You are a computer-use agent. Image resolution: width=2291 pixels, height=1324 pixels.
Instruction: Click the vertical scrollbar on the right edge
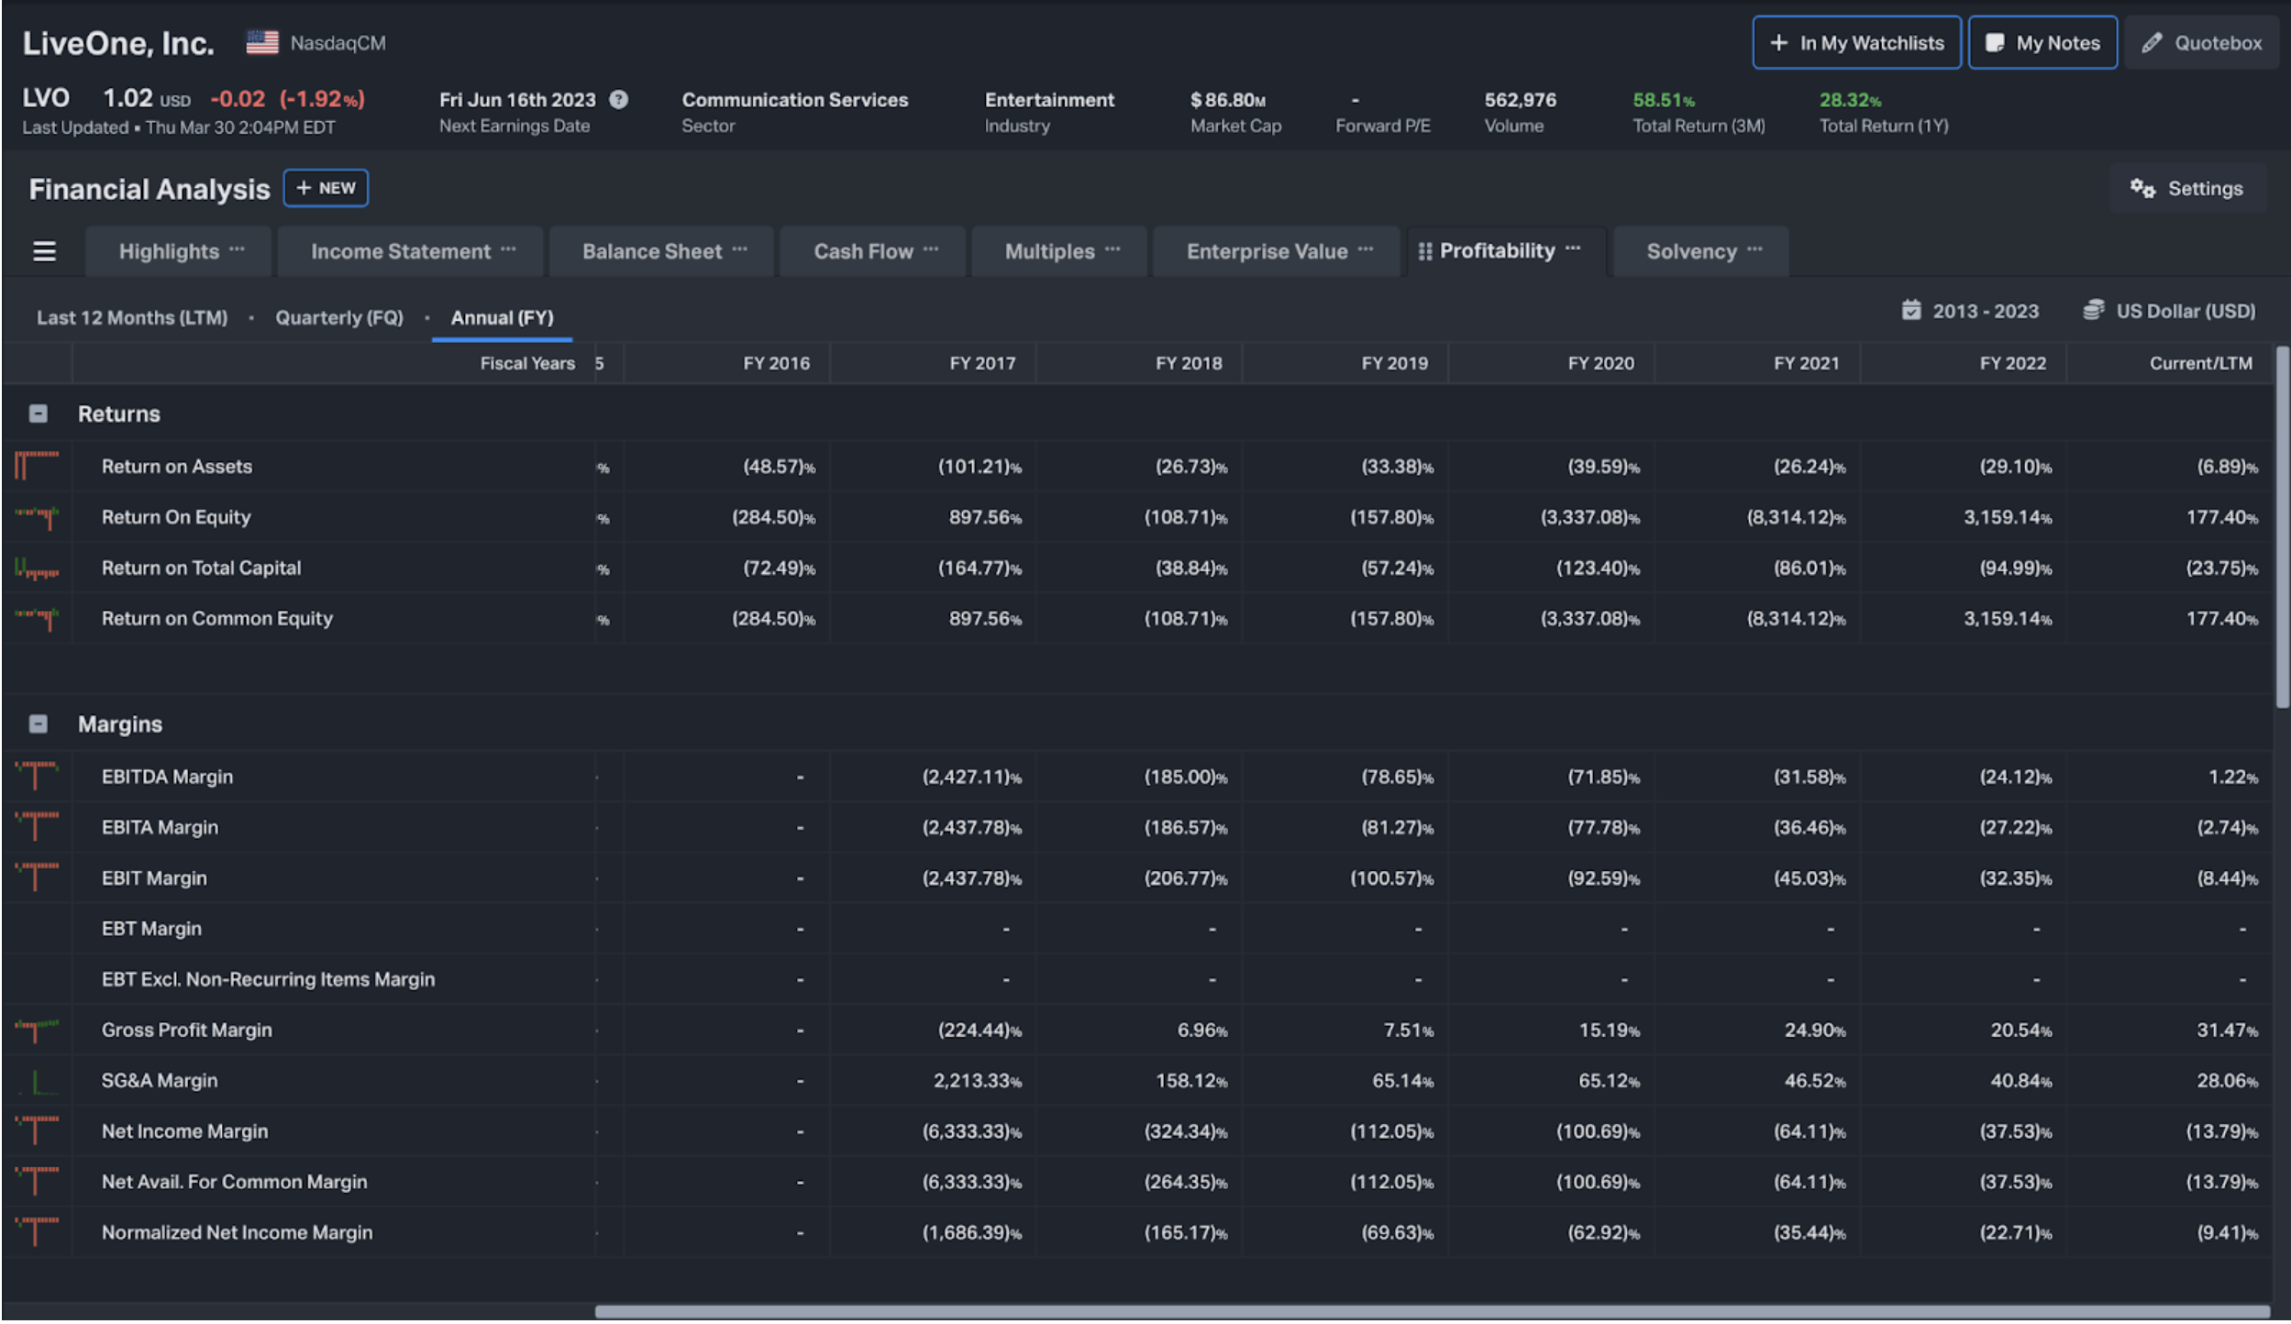(2282, 527)
